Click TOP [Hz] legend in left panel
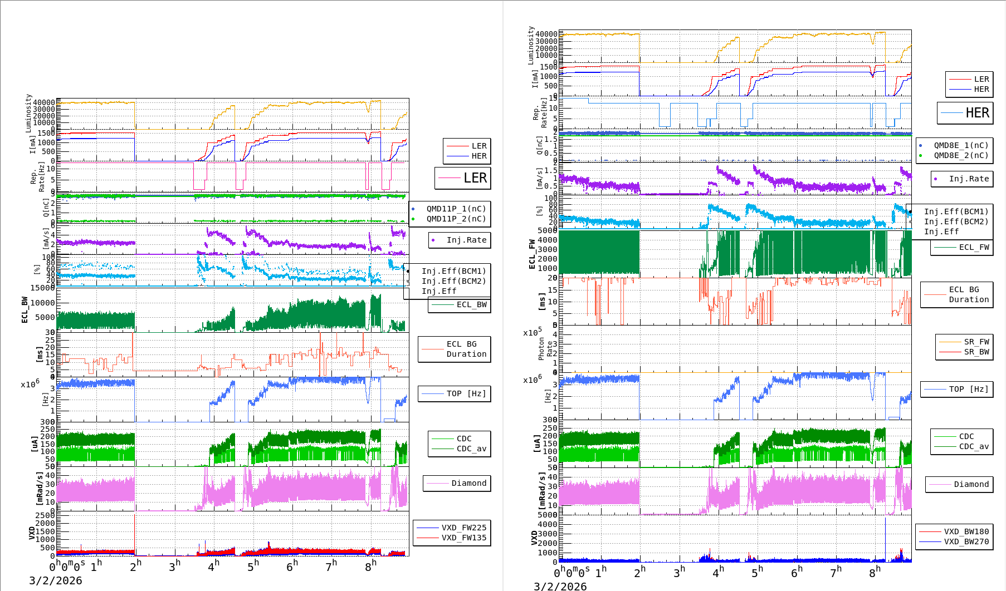Viewport: 1006px width, 591px height. (455, 393)
